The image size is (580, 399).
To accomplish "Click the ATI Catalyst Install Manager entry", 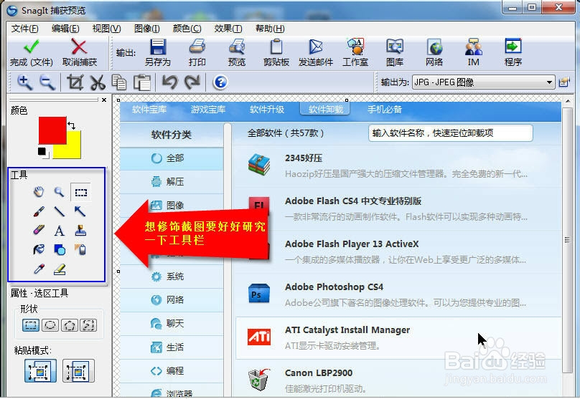I will [x=398, y=337].
